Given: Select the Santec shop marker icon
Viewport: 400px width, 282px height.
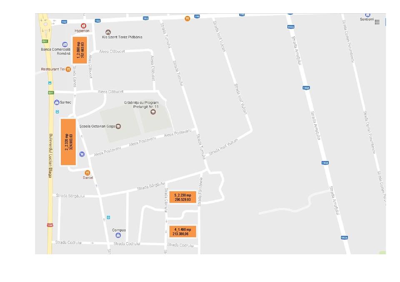Looking at the screenshot, I should pos(57,102).
